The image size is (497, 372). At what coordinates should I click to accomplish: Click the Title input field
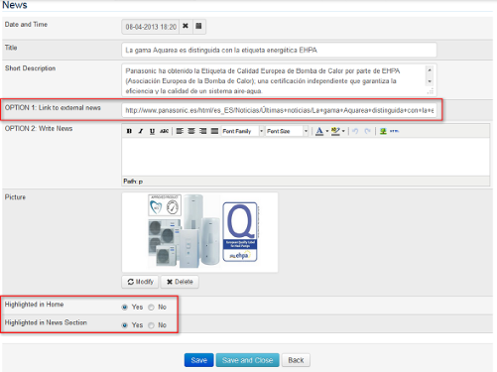[x=279, y=50]
